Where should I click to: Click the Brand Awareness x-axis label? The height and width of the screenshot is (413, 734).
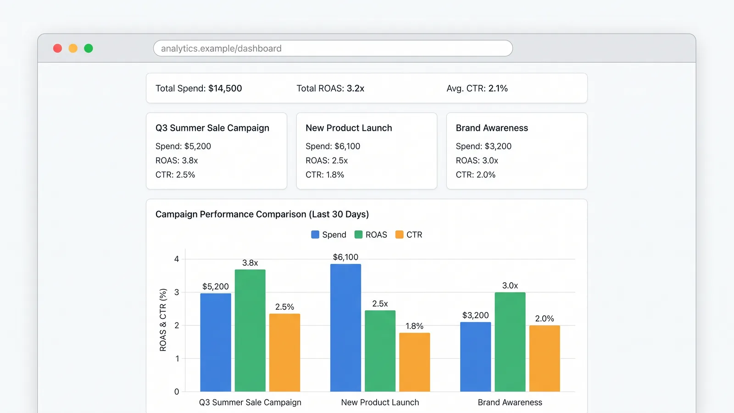click(510, 402)
